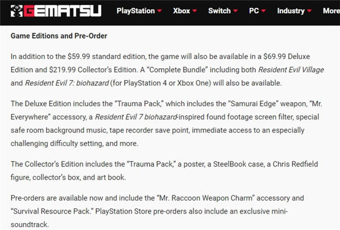Click the Gematsu mascot logo icon
Image resolution: width=340 pixels, height=230 pixels.
pyautogui.click(x=18, y=12)
